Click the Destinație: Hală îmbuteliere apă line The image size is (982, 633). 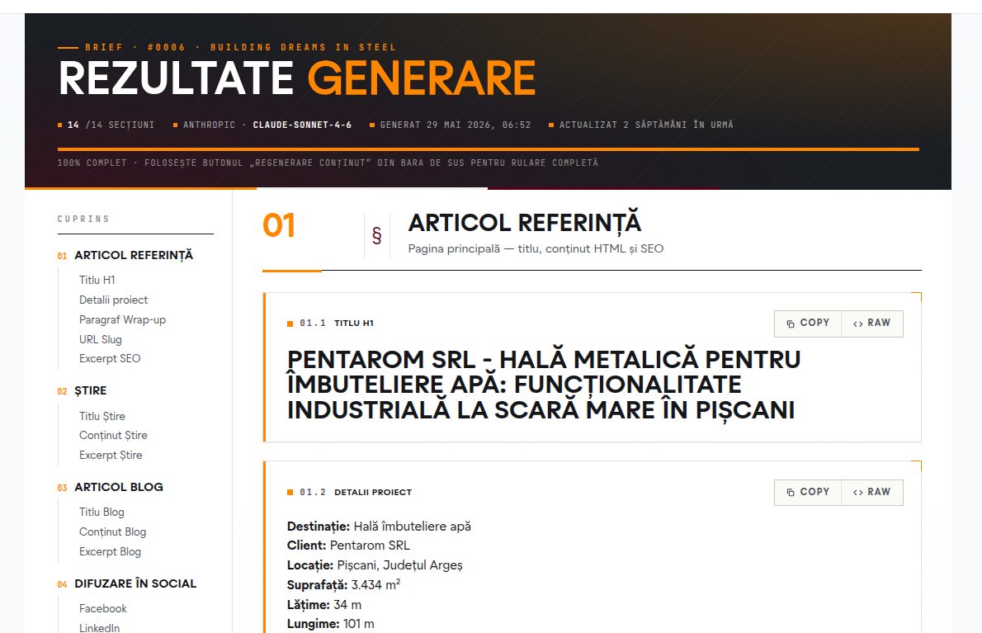click(379, 527)
